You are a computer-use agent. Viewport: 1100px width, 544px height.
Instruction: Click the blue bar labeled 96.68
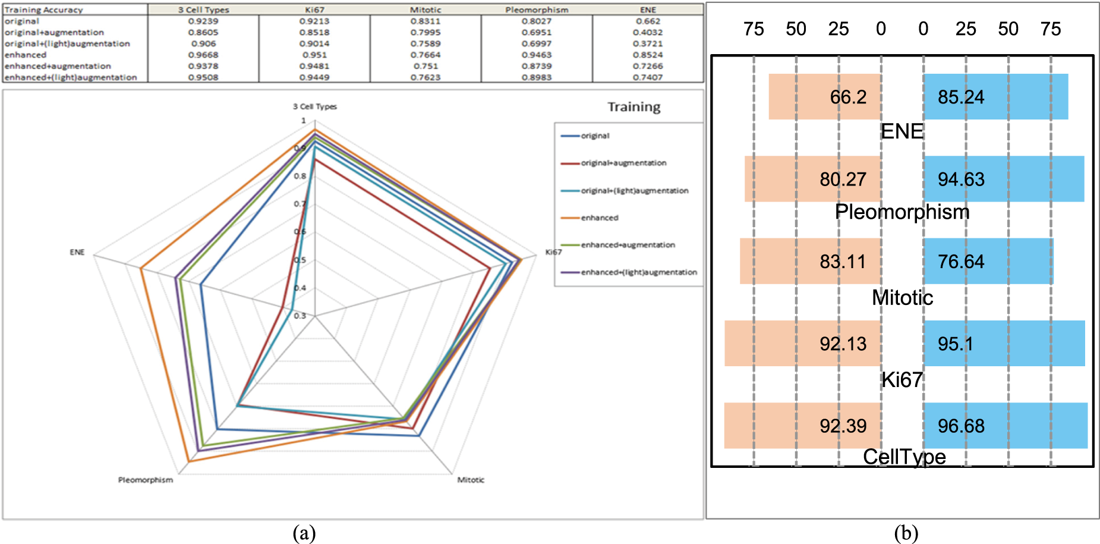point(1006,425)
